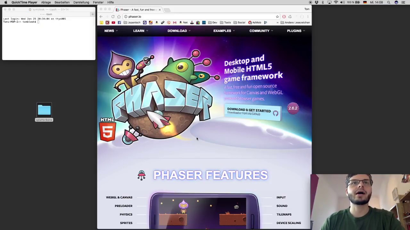The height and width of the screenshot is (230, 410).
Task: Open the Fenster menu
Action: (x=98, y=2)
